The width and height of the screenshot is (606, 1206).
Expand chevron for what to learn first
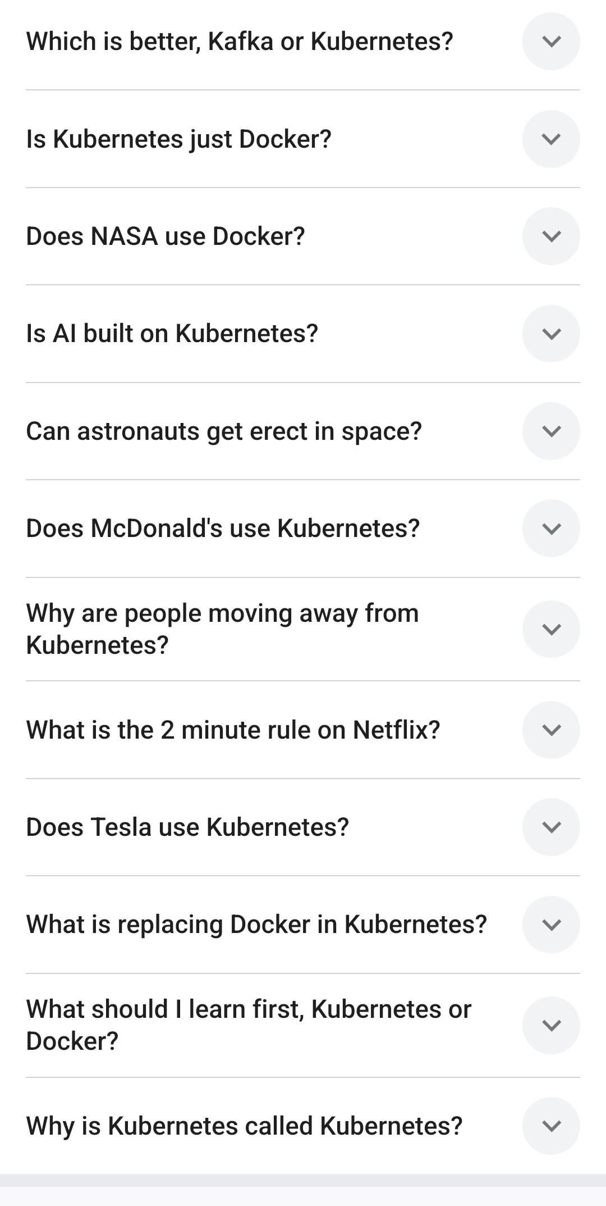[551, 1025]
